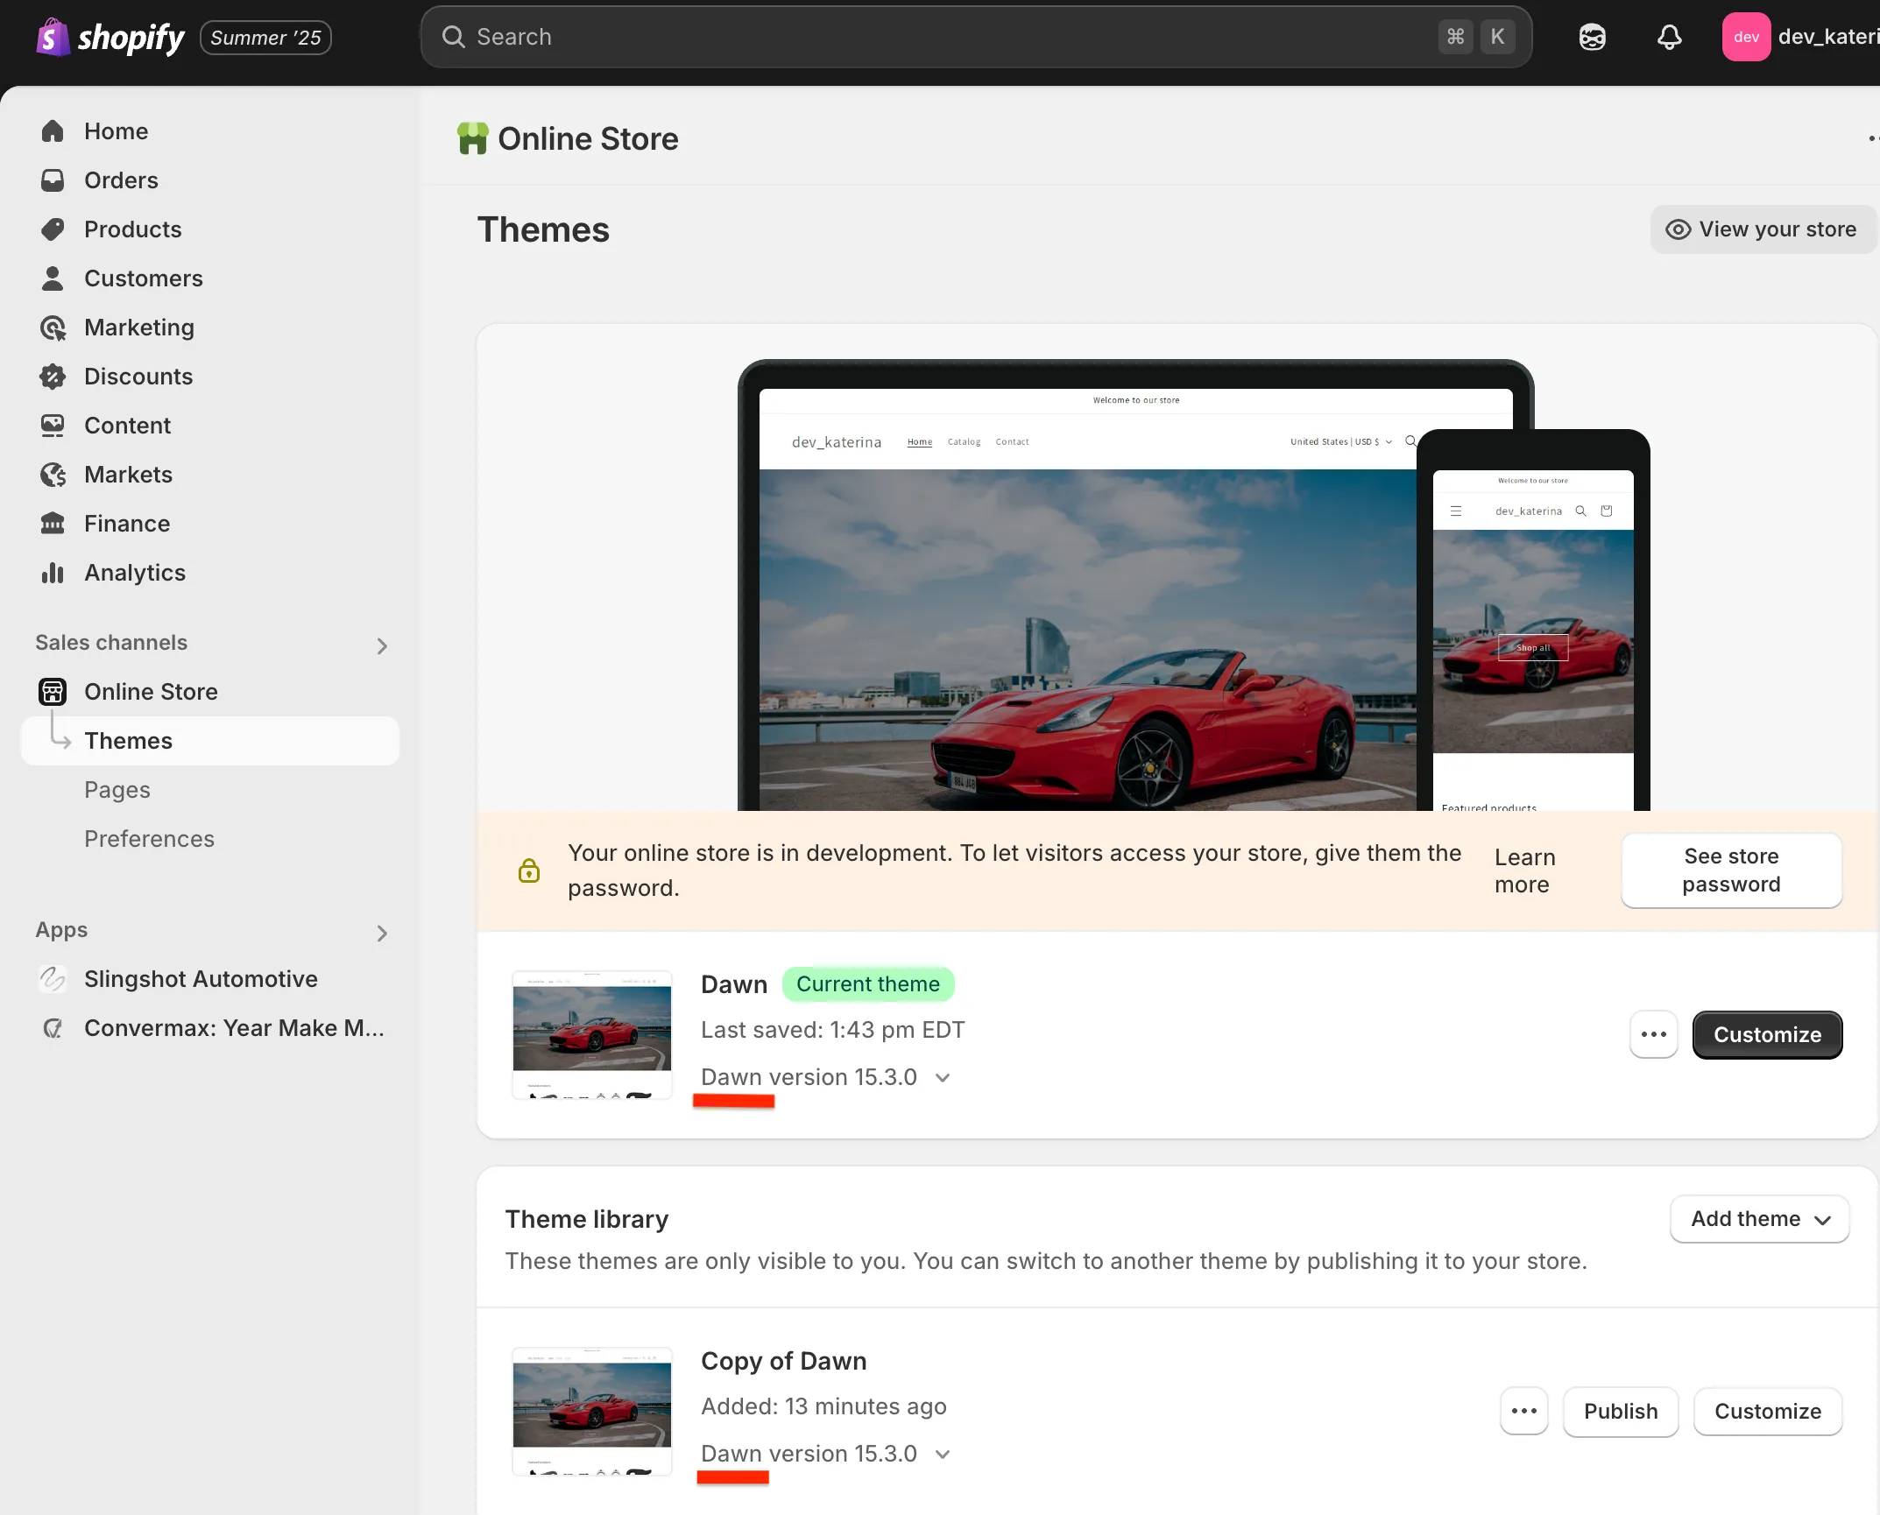Open the Preferences submenu item

[149, 839]
